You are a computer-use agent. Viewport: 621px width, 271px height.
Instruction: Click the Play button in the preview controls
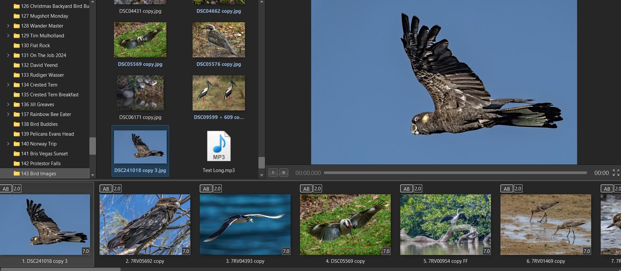(273, 173)
